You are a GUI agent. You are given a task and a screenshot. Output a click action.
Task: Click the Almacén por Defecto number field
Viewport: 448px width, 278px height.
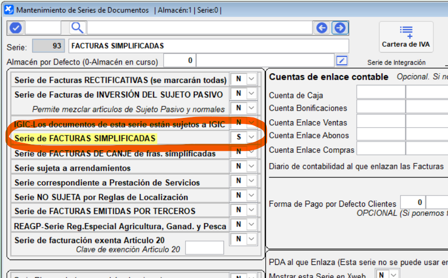point(180,61)
